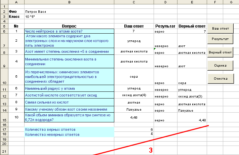Select "Количество верных ответов" value cell 6
Image resolution: width=239 pixels, height=155 pixels.
click(134, 129)
